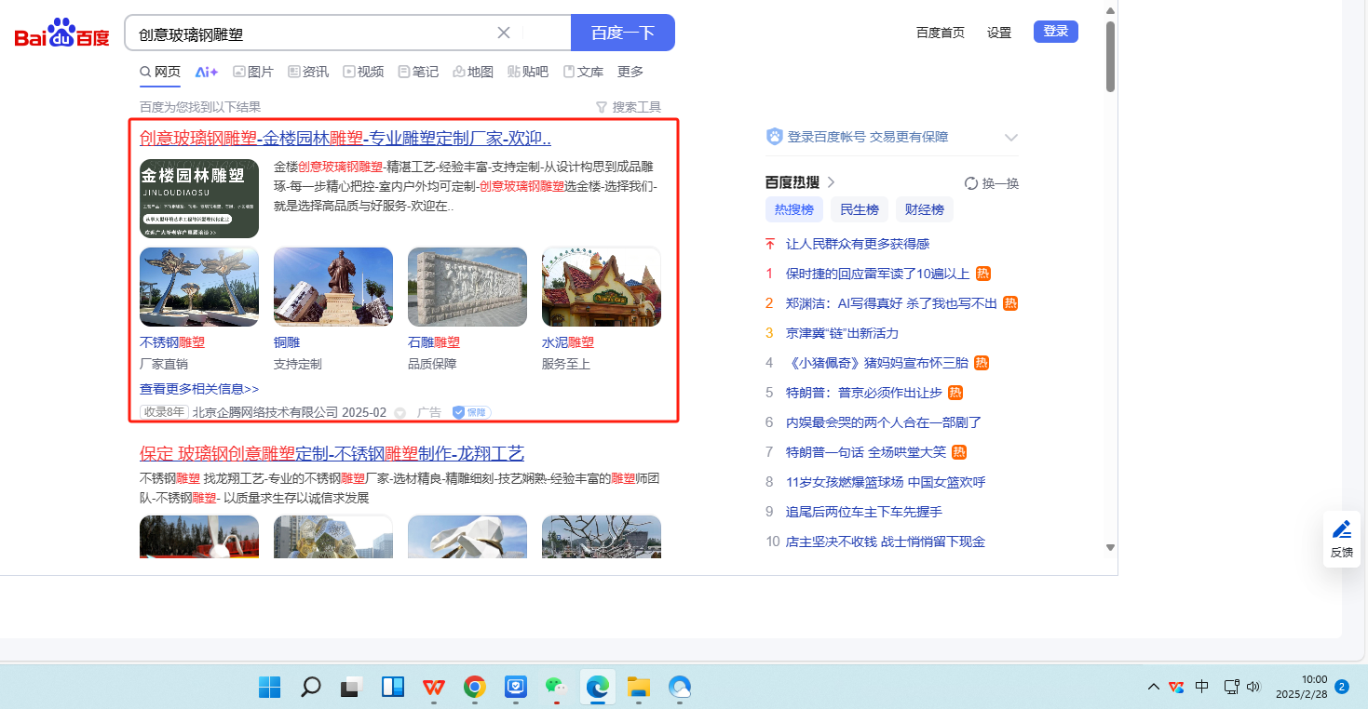Show hidden system tray icons
The image size is (1368, 709).
(1153, 688)
